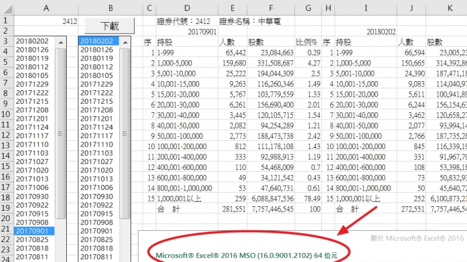Select column B header
The width and height of the screenshot is (467, 262).
pos(110,8)
